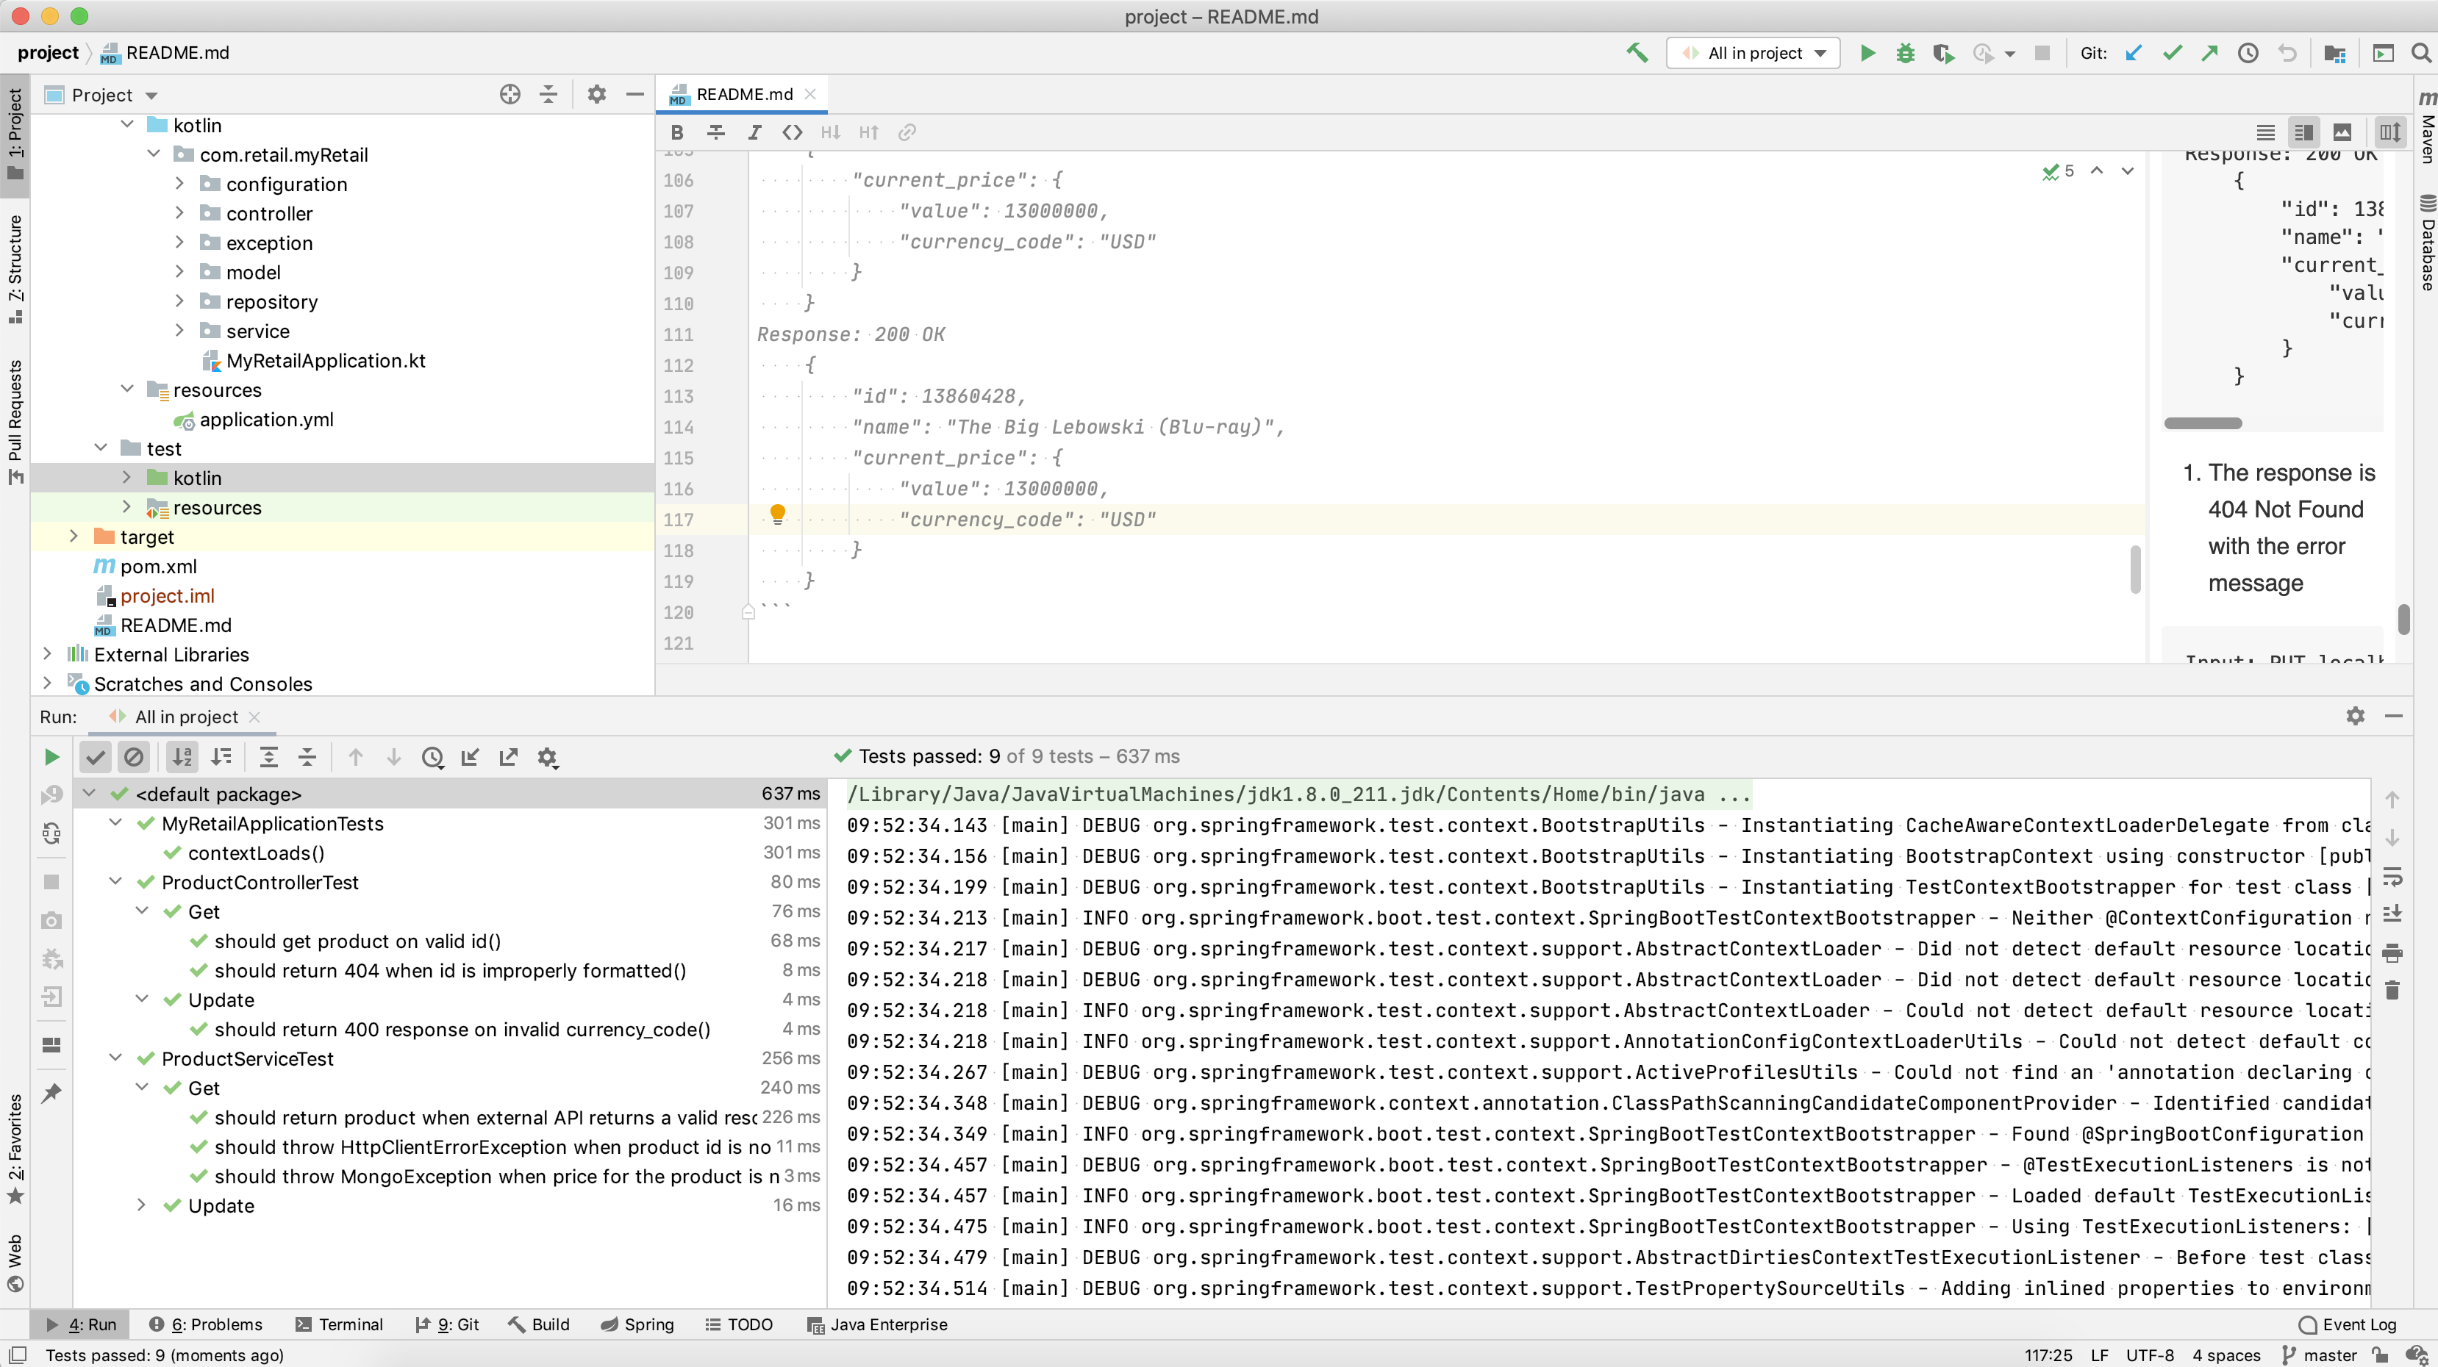Select MyRetailApplication.kt file

tap(326, 360)
